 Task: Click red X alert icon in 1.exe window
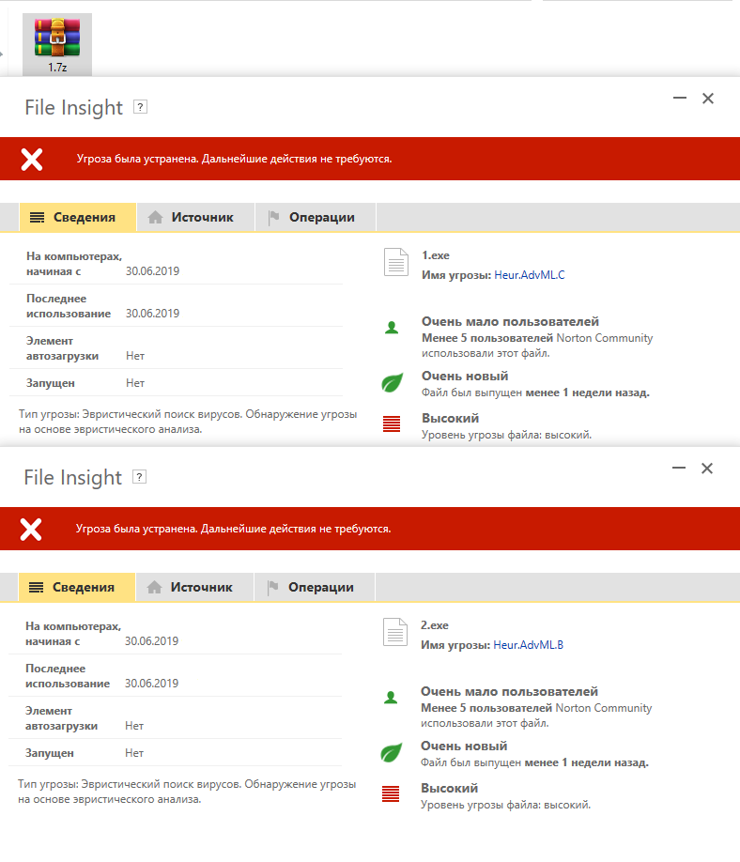pos(32,160)
